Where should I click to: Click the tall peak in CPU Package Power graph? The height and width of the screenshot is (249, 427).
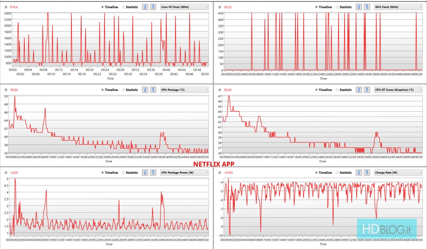(15, 180)
